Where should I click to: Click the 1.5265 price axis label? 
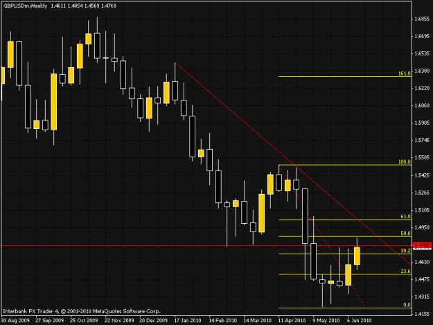coord(422,193)
